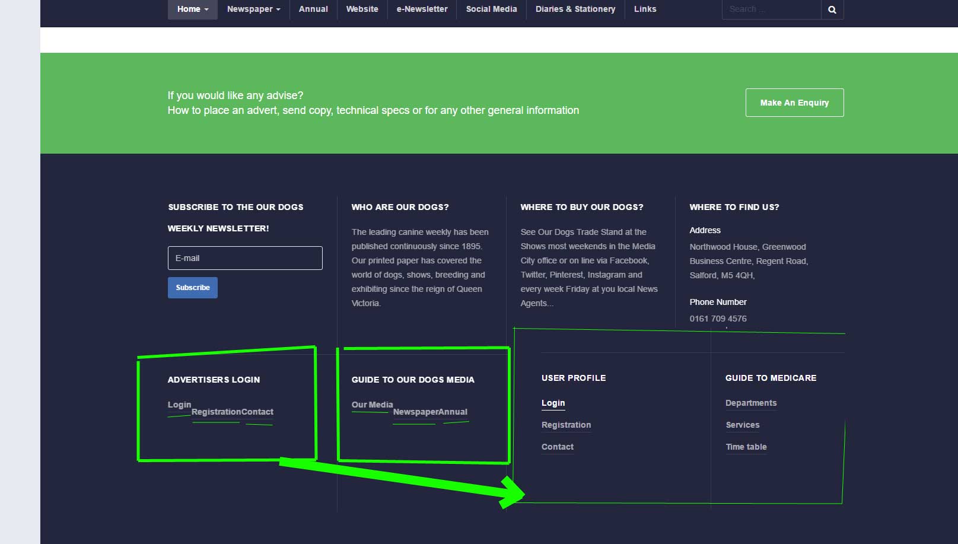958x544 pixels.
Task: Open Registration under User Profile
Action: 566,425
